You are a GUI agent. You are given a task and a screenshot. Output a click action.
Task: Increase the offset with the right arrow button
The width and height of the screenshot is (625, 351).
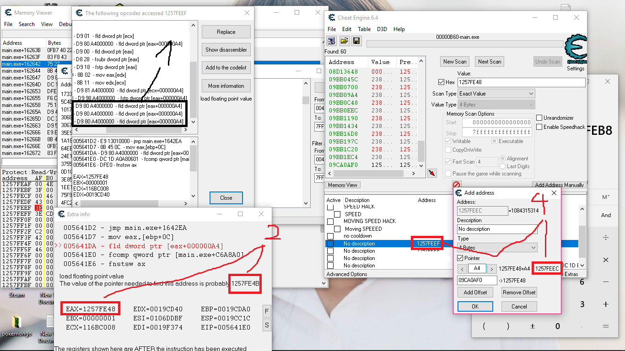pyautogui.click(x=492, y=269)
